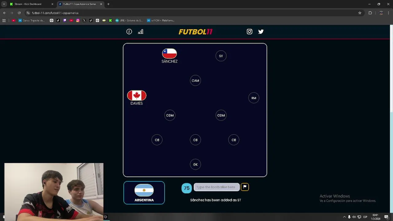Select the CDM slot below Davies
The height and width of the screenshot is (221, 393).
(x=170, y=115)
